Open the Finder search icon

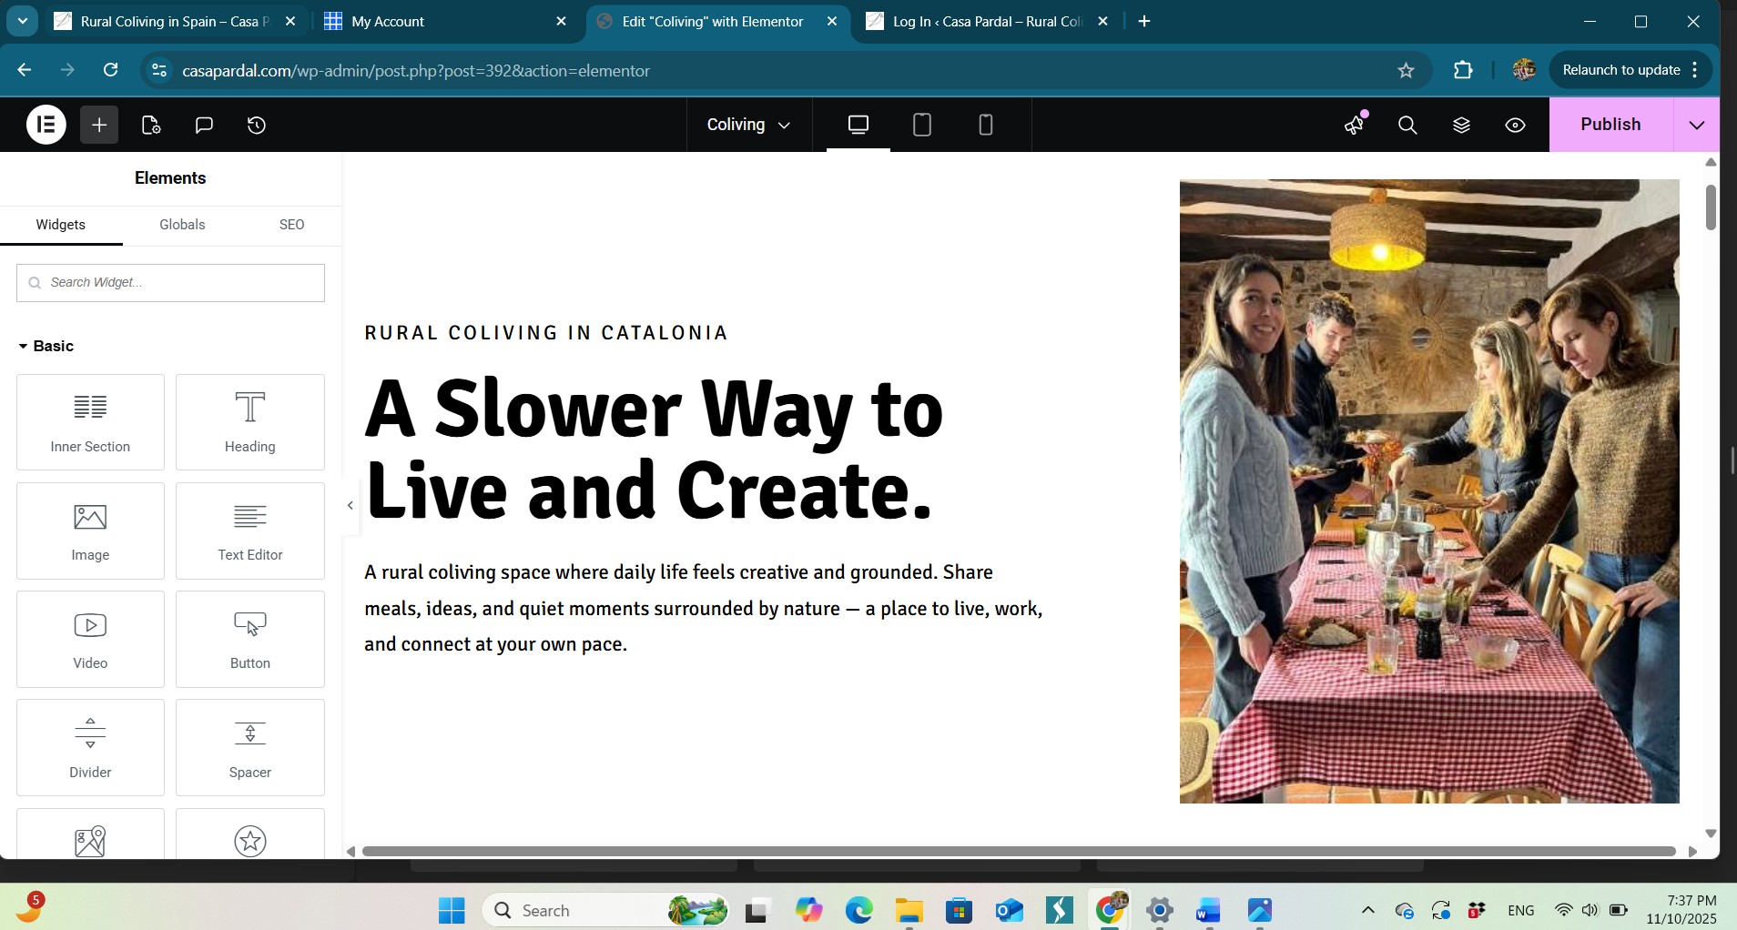(1407, 125)
